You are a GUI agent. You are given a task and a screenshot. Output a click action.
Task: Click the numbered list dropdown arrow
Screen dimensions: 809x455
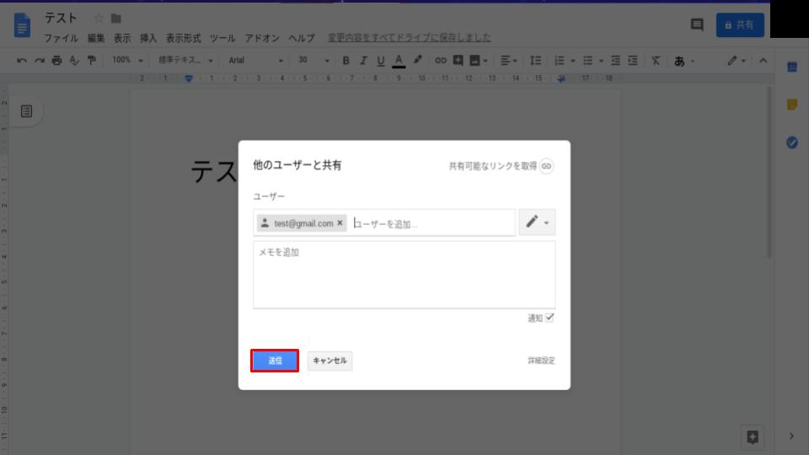[573, 61]
